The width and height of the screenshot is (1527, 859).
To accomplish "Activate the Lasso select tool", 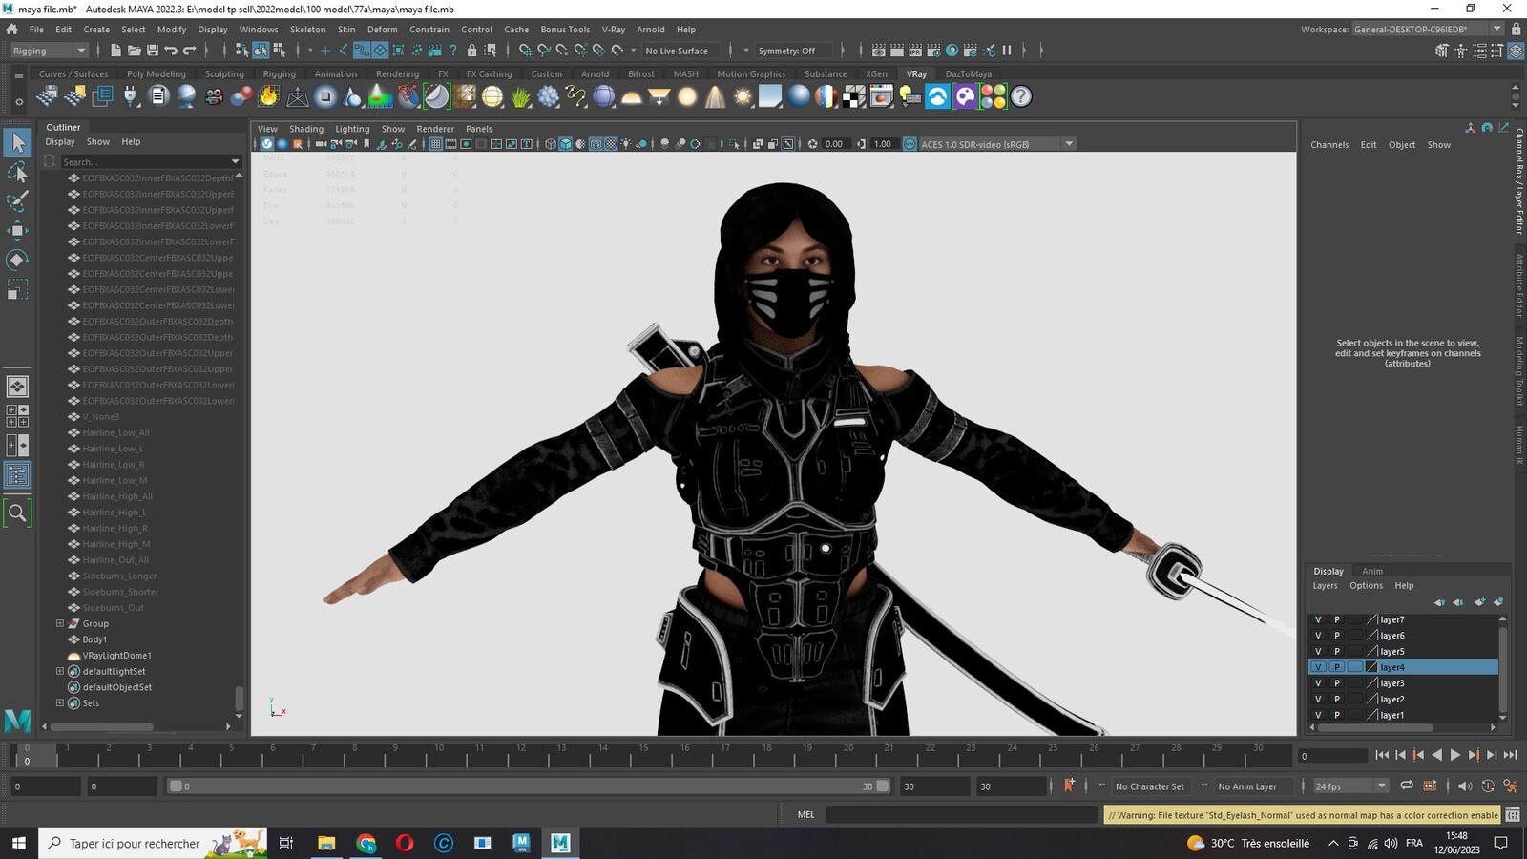I will click(x=17, y=173).
